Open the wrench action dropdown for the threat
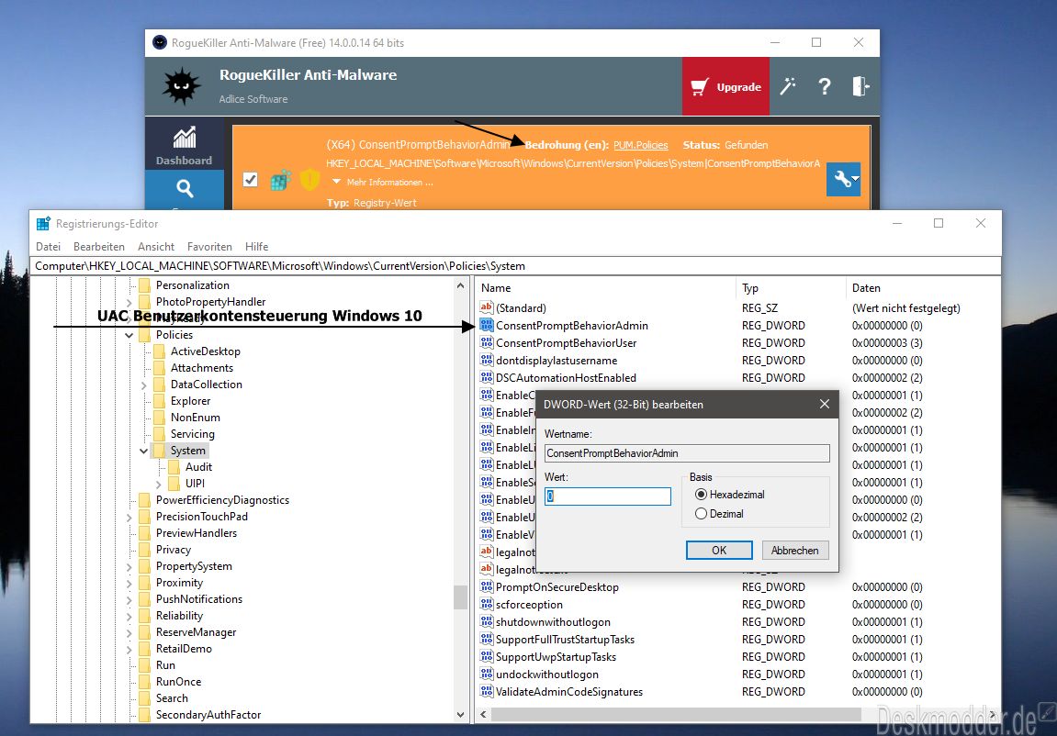1057x736 pixels. 843,179
